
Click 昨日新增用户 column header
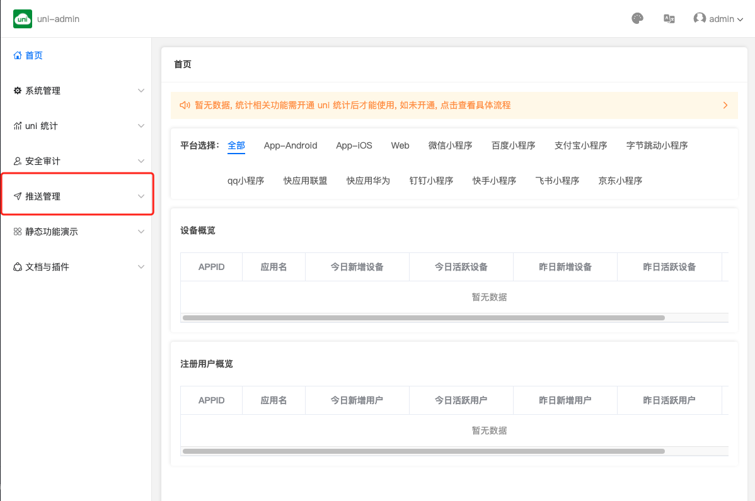click(x=565, y=400)
